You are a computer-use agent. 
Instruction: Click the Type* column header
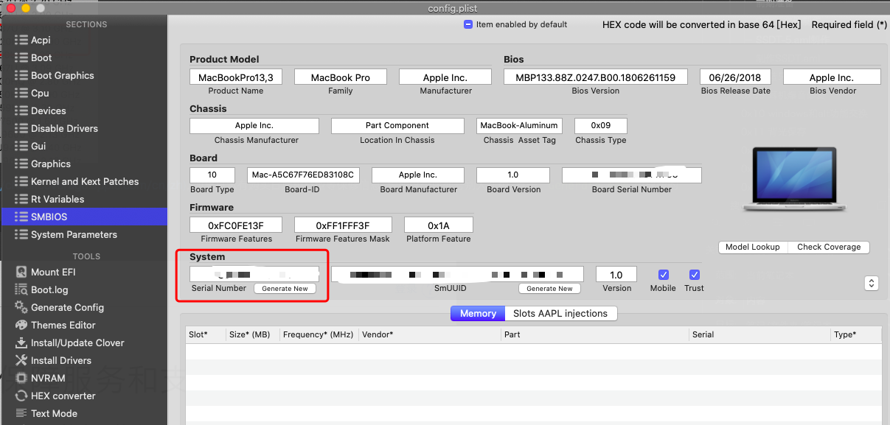(x=855, y=334)
